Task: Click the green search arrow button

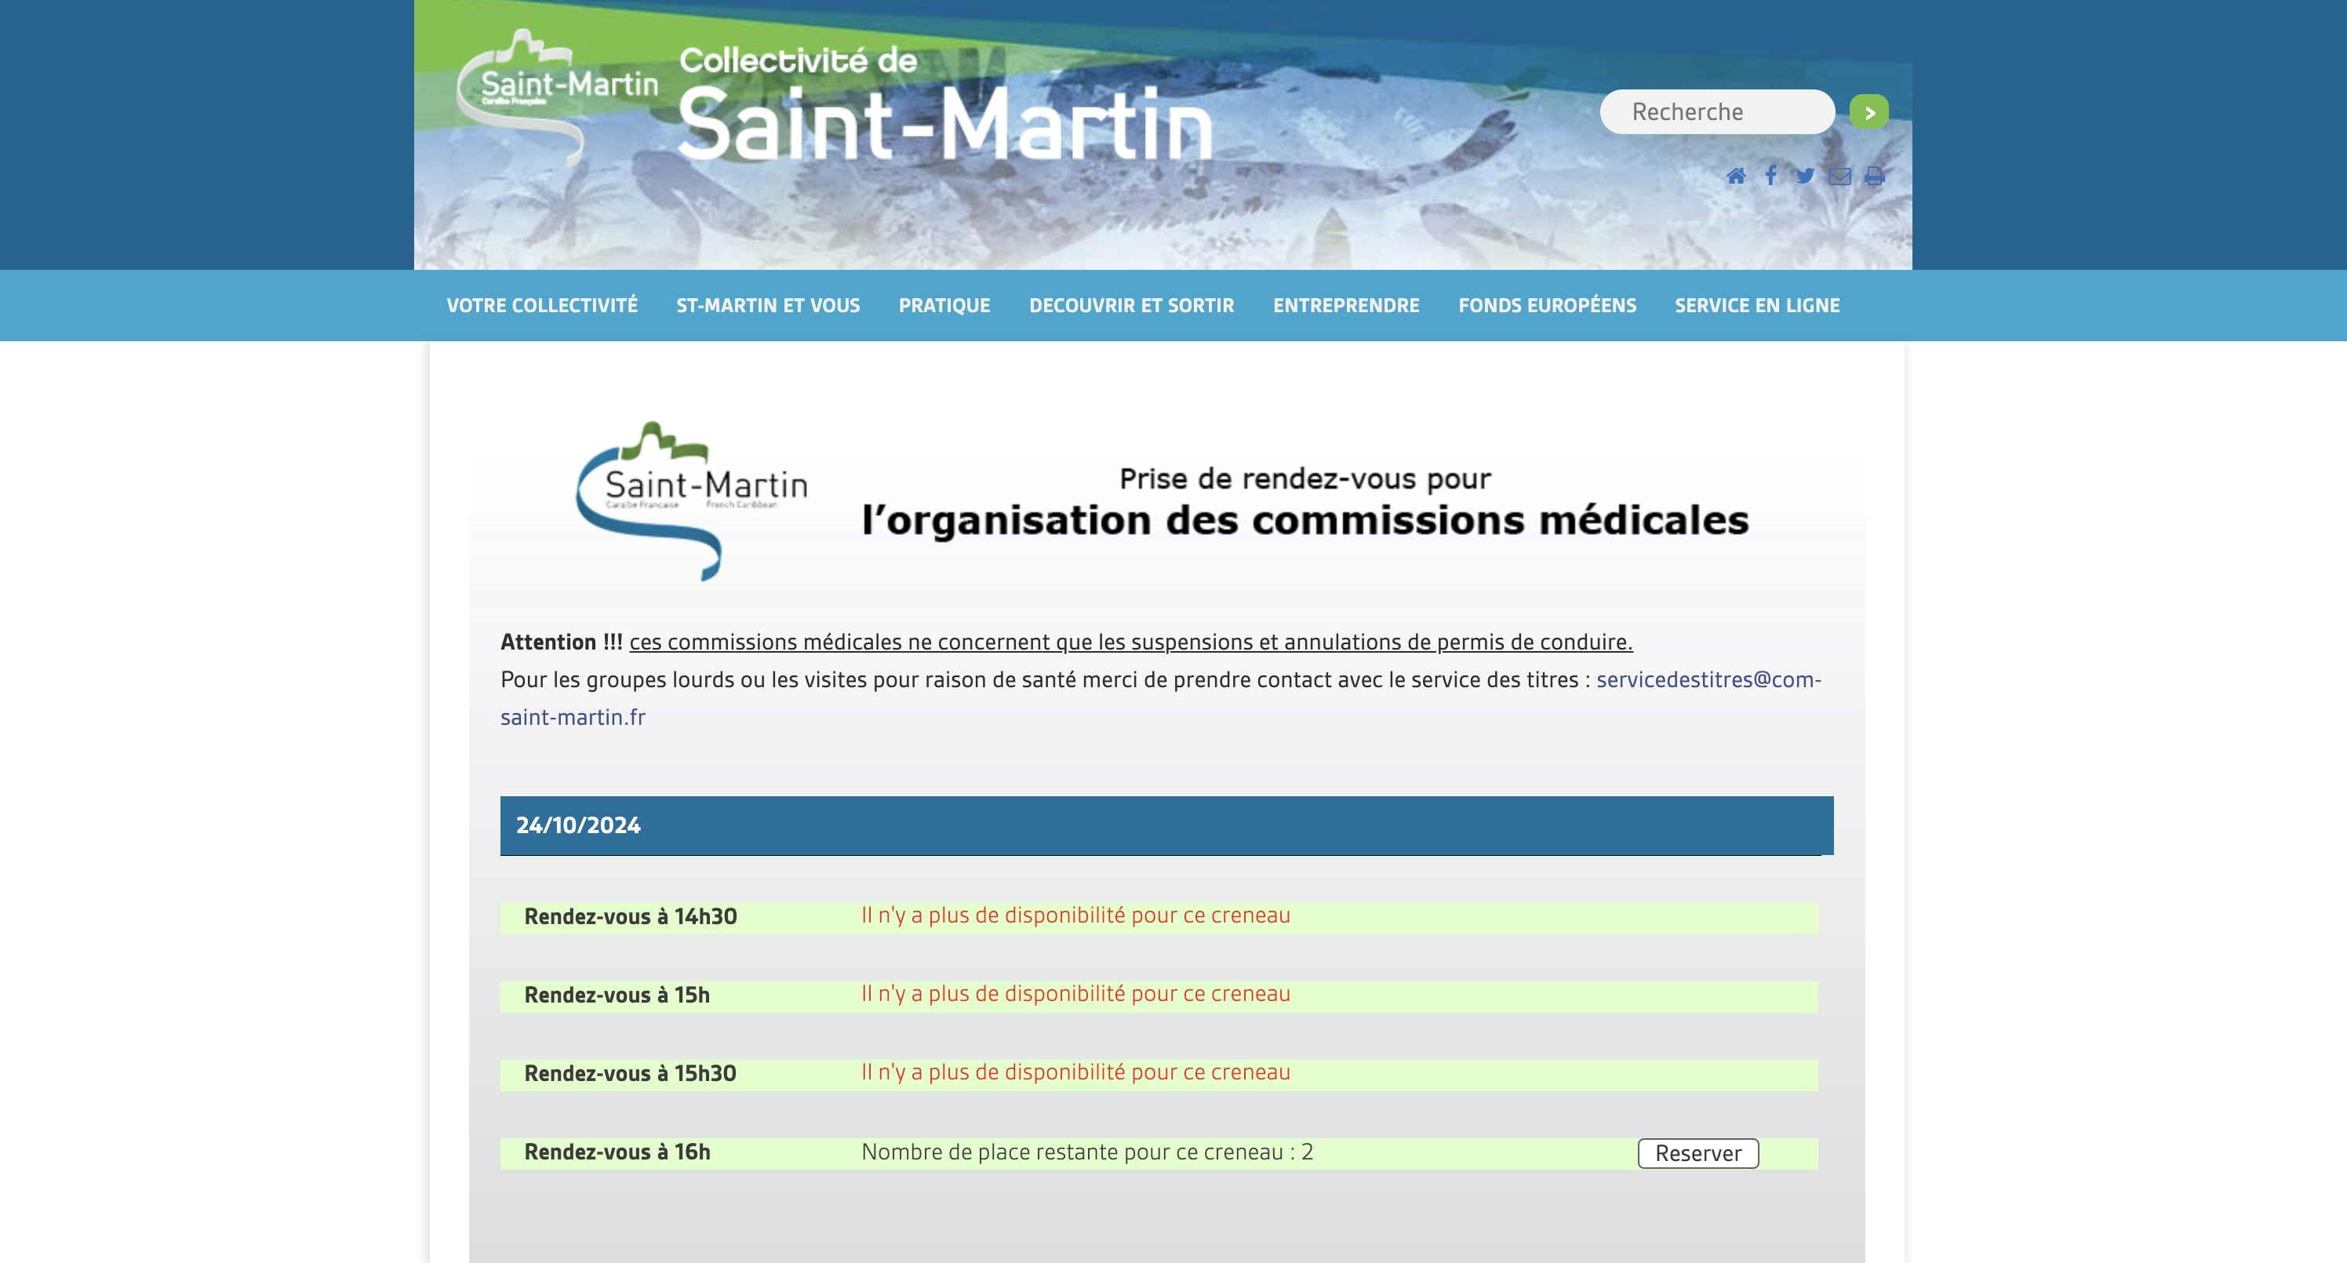Action: click(x=1869, y=111)
